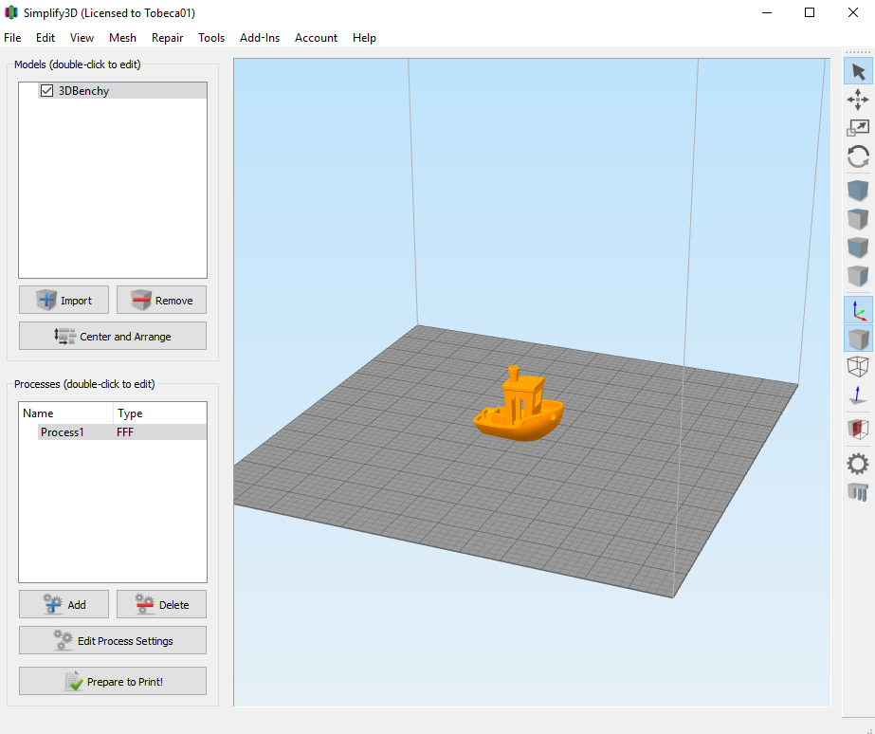This screenshot has width=875, height=734.
Task: Delete the selected process
Action: (161, 604)
